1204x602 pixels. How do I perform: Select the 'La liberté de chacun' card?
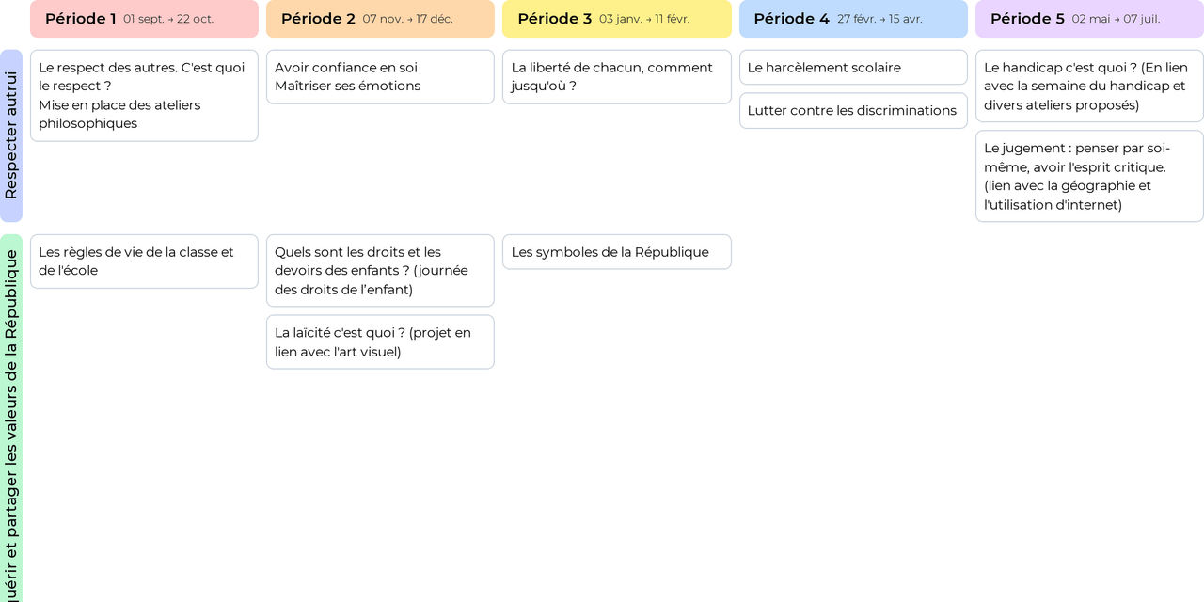[616, 77]
